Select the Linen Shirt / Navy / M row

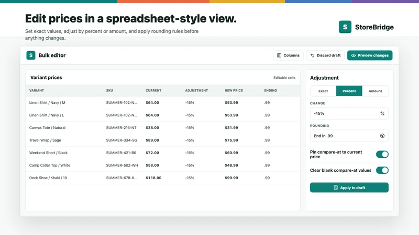point(163,102)
